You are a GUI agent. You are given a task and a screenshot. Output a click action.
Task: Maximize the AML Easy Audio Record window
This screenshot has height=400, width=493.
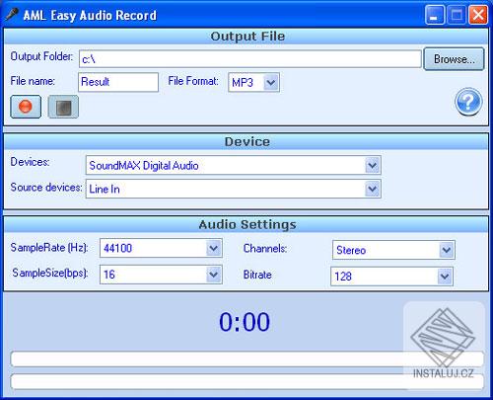[x=457, y=15]
